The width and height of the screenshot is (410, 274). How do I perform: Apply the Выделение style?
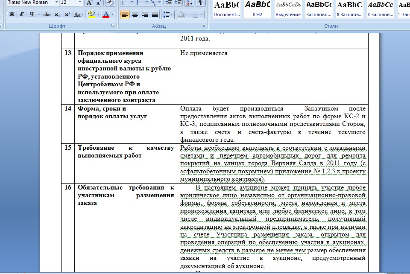[x=288, y=9]
